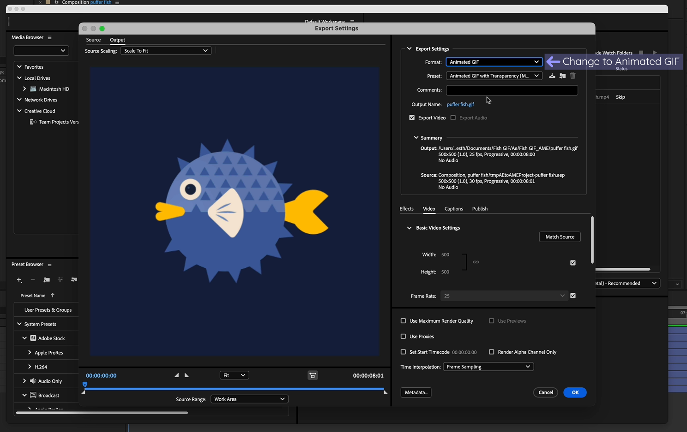Uncheck the Export Video checkbox
Screen dimensions: 687x432
tap(412, 118)
